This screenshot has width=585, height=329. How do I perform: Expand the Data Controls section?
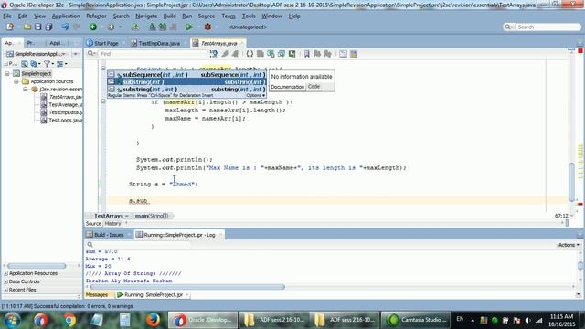pos(6,282)
